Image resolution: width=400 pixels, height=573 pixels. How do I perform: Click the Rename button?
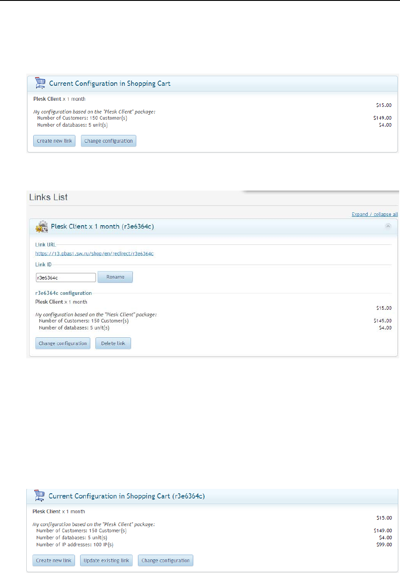pyautogui.click(x=115, y=277)
